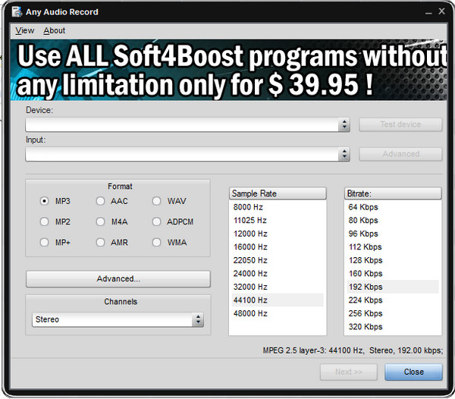455x399 pixels.
Task: Select the MP3 format radio button
Action: (45, 202)
